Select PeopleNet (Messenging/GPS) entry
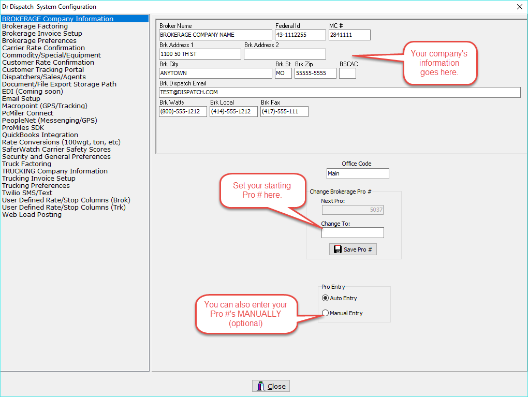 point(50,120)
